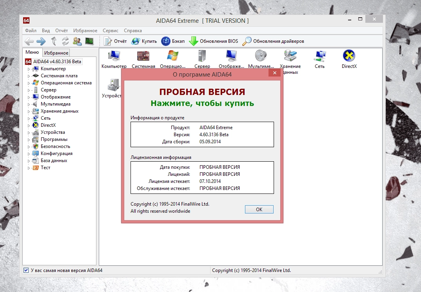Click the Up one level arrow icon
The image size is (421, 292).
click(54, 41)
